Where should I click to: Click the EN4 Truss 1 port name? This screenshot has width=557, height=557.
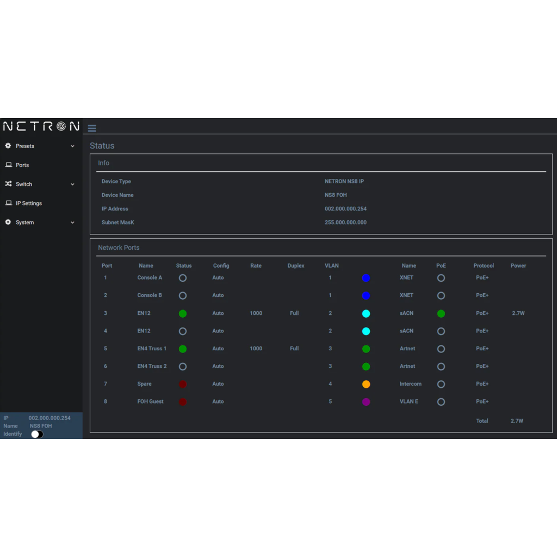(152, 349)
